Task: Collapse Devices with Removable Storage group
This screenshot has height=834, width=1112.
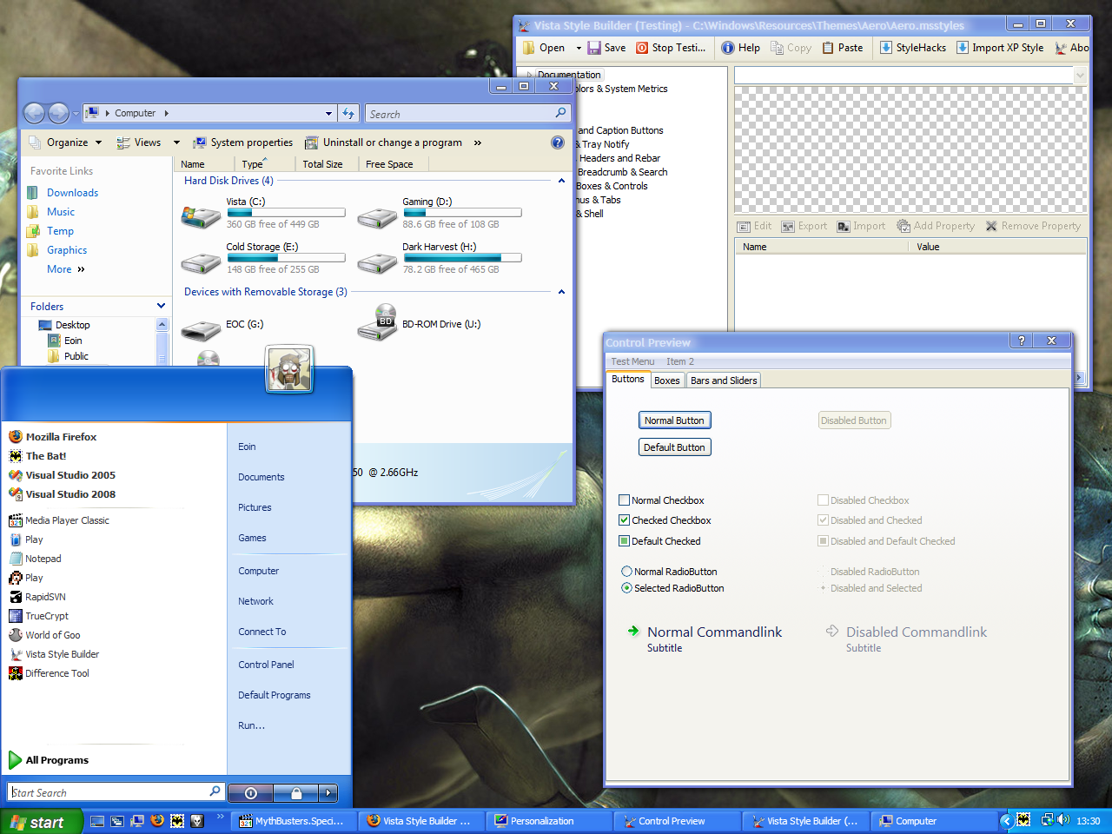Action: point(561,292)
